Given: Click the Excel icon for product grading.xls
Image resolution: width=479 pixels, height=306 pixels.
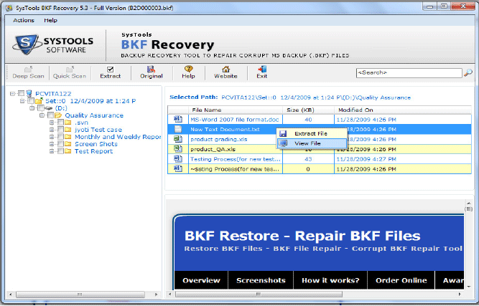Looking at the screenshot, I should pyautogui.click(x=178, y=139).
